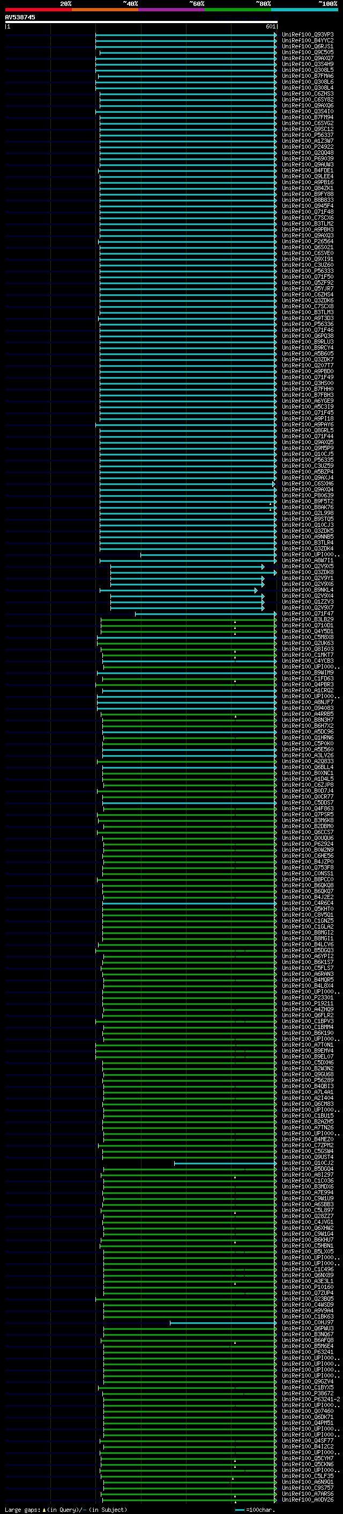
Task: Click label UniRef100_Q2UK63
Action: (307, 643)
